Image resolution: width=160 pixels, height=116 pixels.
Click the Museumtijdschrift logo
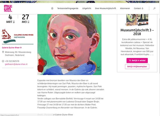[x=8, y=8]
